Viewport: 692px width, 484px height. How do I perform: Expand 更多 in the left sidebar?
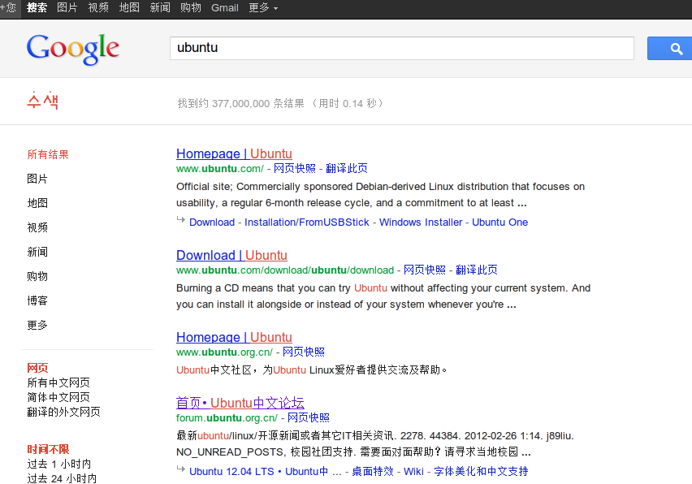coord(37,325)
